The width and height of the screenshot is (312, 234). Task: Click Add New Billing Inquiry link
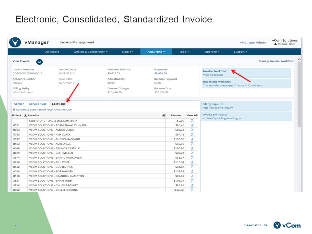coord(217,108)
